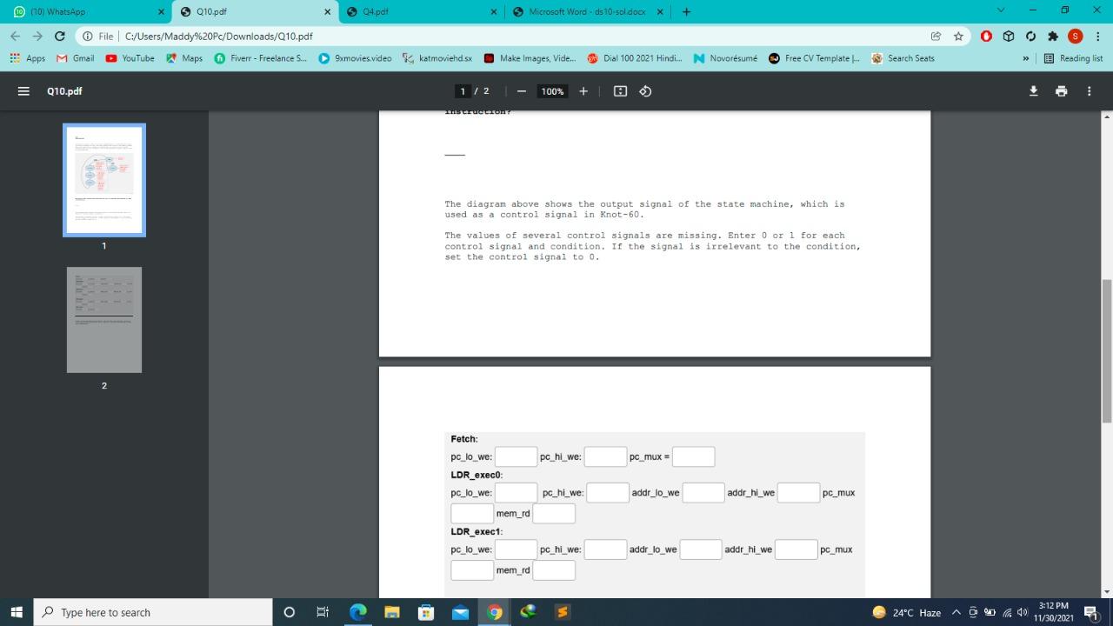Viewport: 1113px width, 626px height.
Task: Click the LDR_exec1 addr_hi_we input box
Action: coord(796,549)
